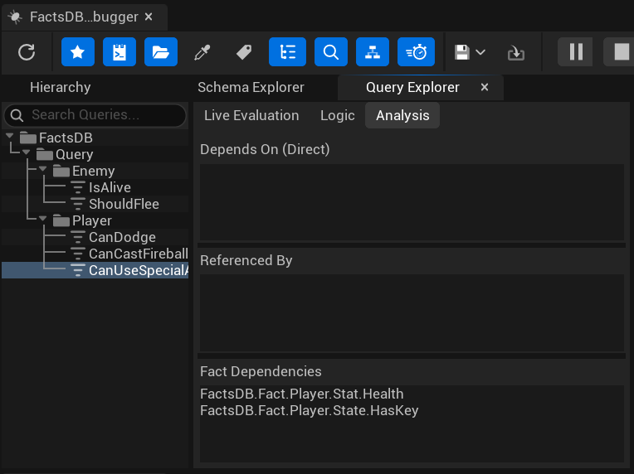Viewport: 634px width, 474px height.
Task: Select the Enemy folder in the tree
Action: point(94,171)
